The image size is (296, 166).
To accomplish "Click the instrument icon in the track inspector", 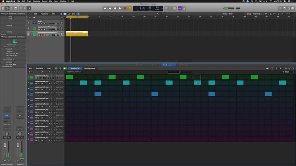I will point(15,41).
